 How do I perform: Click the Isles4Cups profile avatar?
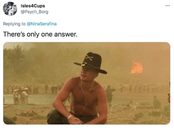(x=10, y=9)
